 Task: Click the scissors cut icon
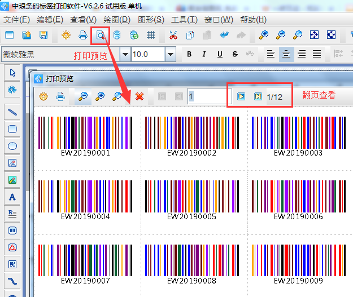pos(173,35)
